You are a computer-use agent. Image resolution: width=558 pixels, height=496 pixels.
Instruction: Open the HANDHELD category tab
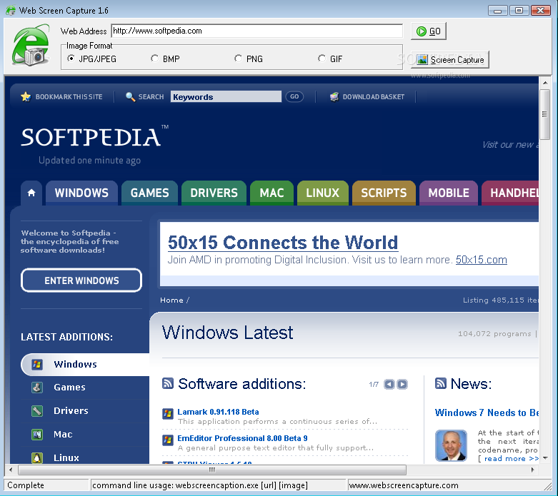coord(510,193)
